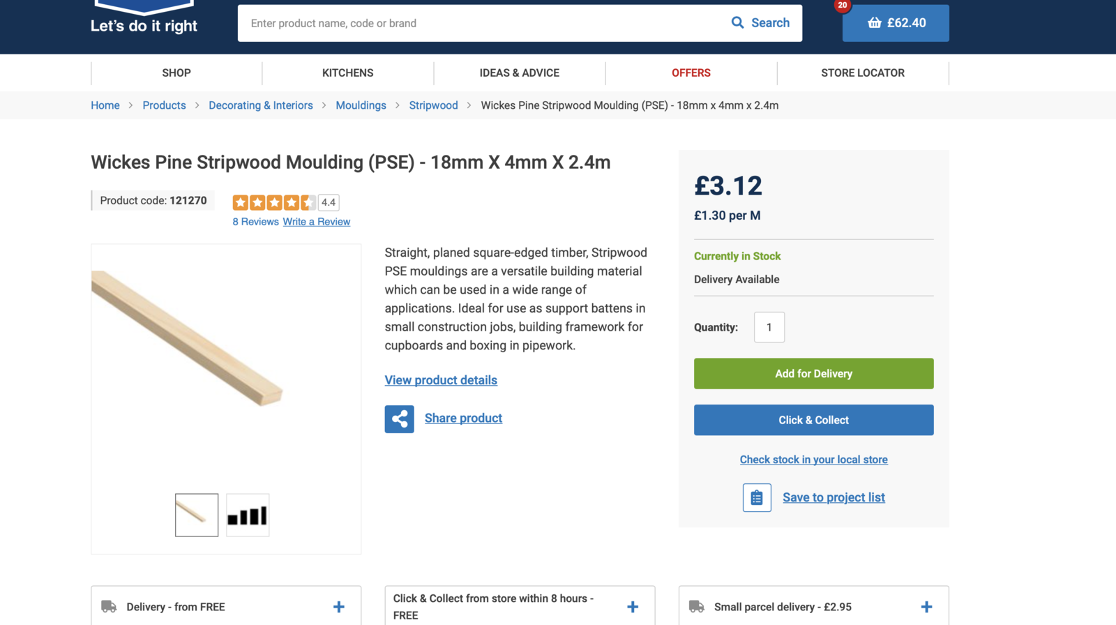1116x625 pixels.
Task: Click the blue share product icon
Action: point(399,419)
